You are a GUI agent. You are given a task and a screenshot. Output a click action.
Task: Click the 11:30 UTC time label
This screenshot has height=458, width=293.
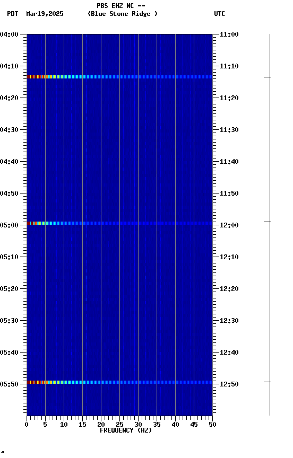point(229,130)
